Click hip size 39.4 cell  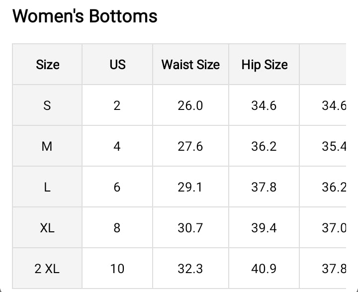(x=264, y=228)
